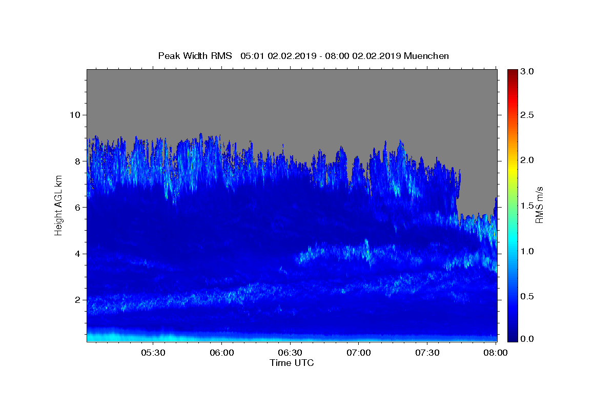The width and height of the screenshot is (615, 410).
Task: Click the colorbar value 0.0
Action: tap(527, 339)
